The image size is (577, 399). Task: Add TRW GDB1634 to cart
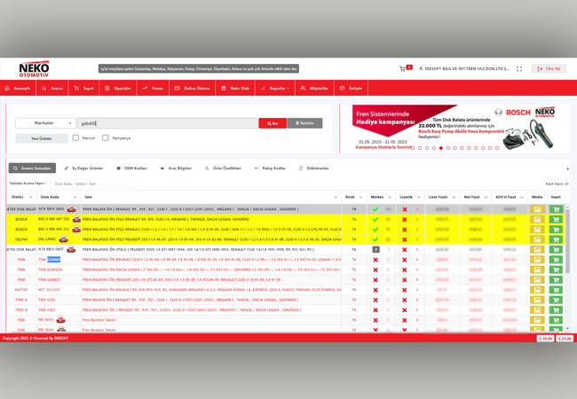556,270
